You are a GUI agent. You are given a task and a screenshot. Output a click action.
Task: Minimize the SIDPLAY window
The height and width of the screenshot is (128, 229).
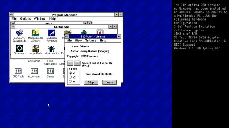point(119,36)
